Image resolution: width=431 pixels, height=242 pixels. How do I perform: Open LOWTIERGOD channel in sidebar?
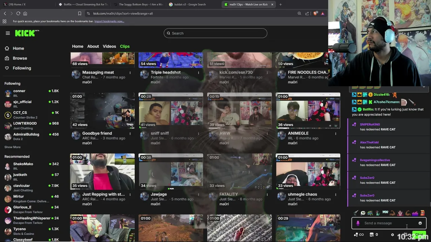(32, 125)
